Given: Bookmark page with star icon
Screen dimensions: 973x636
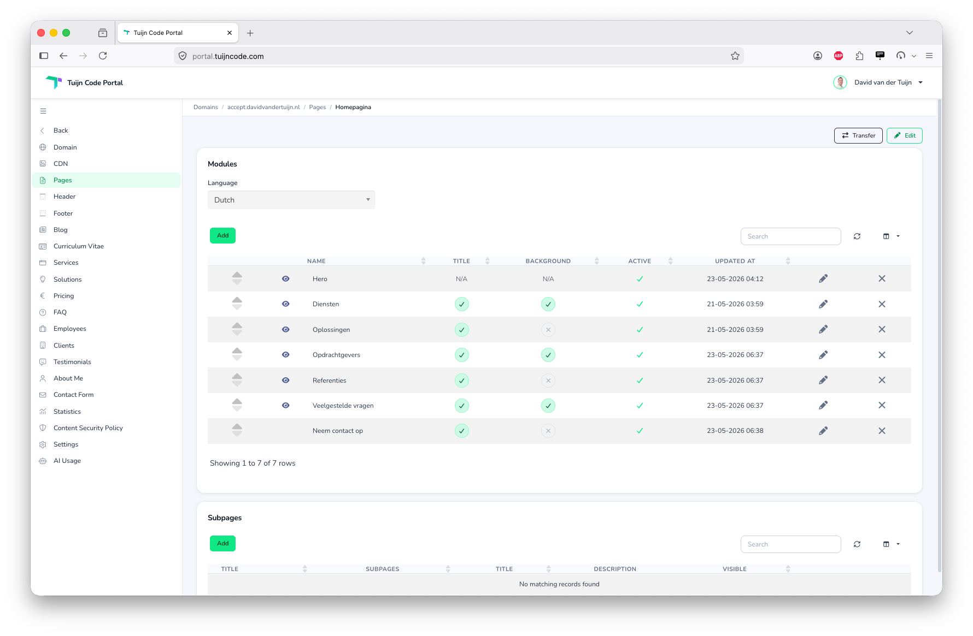Looking at the screenshot, I should (x=735, y=56).
